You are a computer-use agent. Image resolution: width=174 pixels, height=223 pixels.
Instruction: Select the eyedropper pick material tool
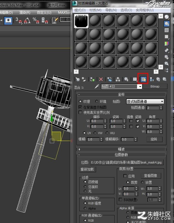pyautogui.click(x=97, y=86)
